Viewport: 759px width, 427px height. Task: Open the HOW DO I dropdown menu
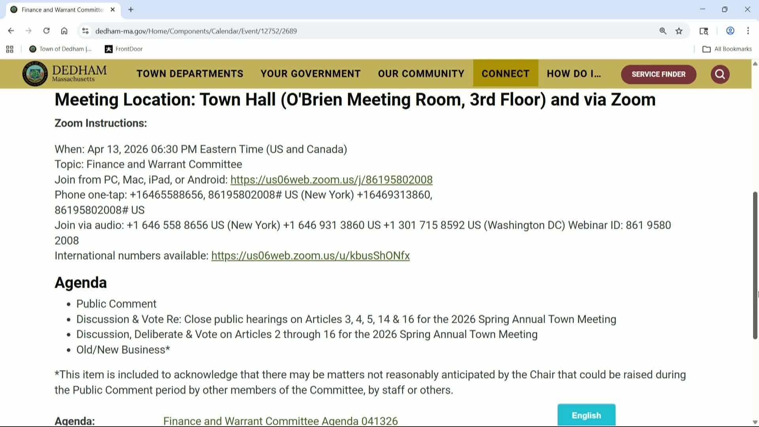click(x=574, y=74)
